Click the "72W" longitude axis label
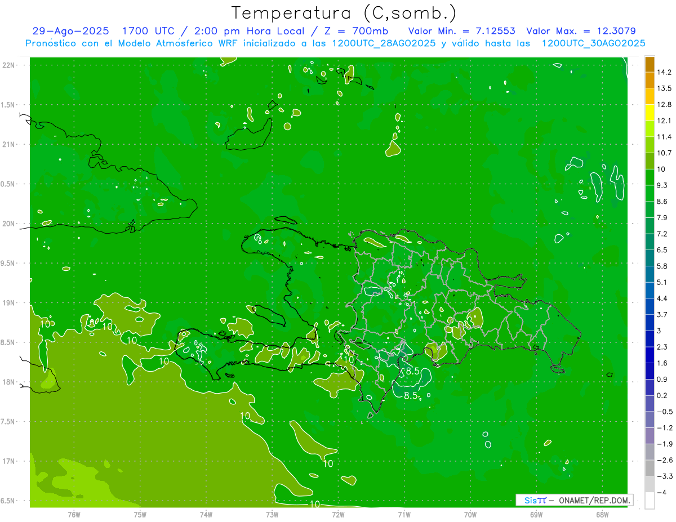This screenshot has height=522, width=676. point(338,515)
